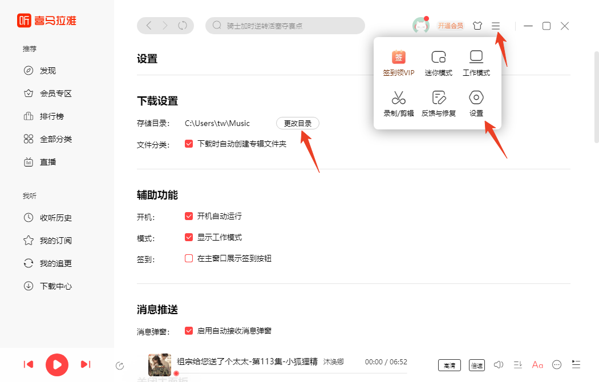This screenshot has width=599, height=382.
Task: Click the download icon for 下载中心
Action: tap(29, 286)
